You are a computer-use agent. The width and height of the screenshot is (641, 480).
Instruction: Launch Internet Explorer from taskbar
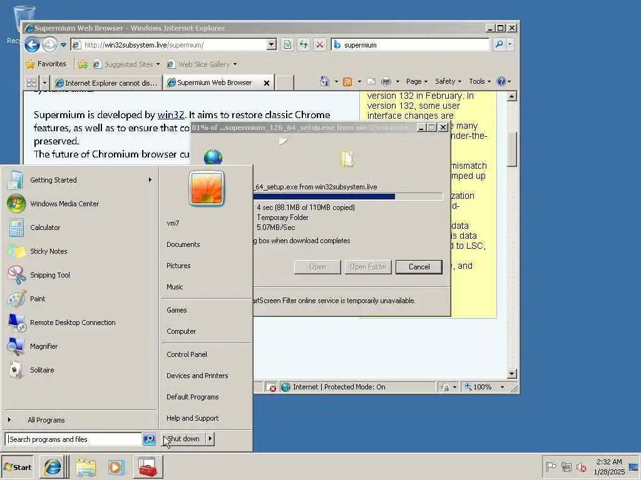(53, 467)
